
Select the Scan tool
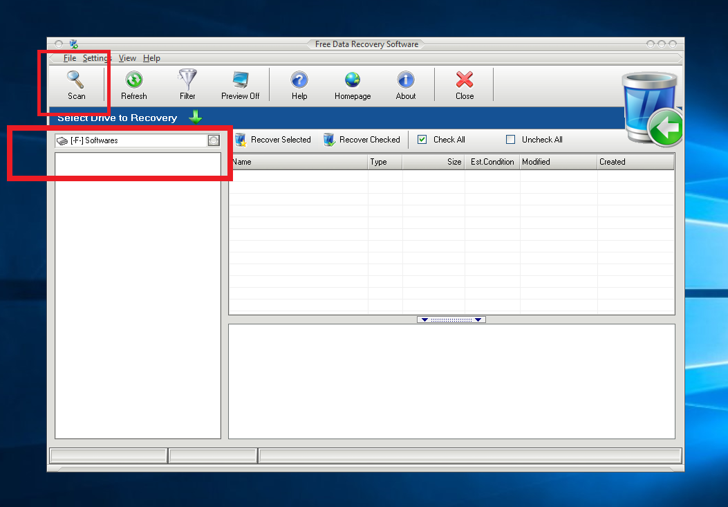tap(76, 84)
